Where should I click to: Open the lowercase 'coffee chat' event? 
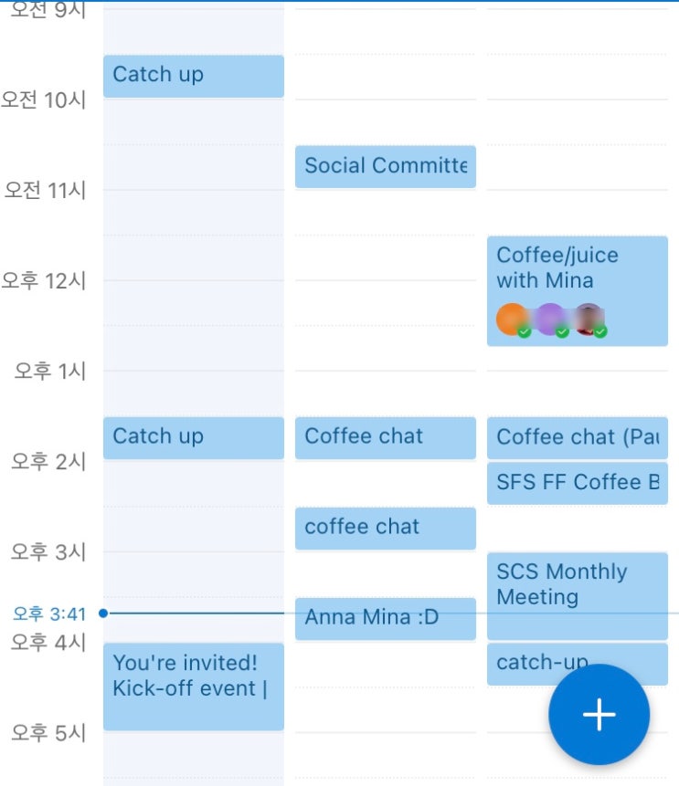pyautogui.click(x=385, y=528)
